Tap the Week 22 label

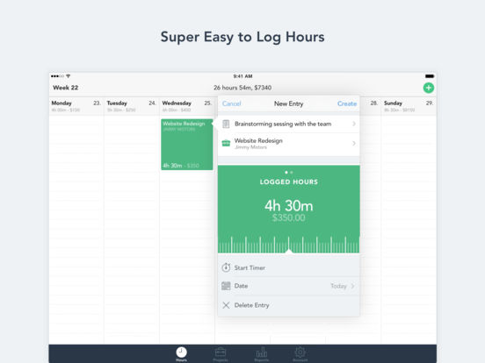tap(66, 88)
